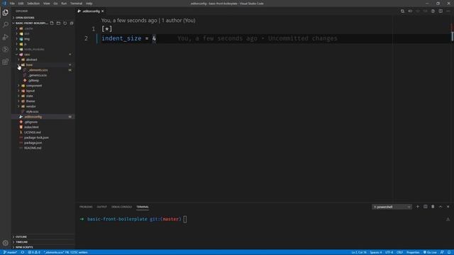Image resolution: width=454 pixels, height=255 pixels.
Task: Expand the component folder
Action: coord(43,86)
